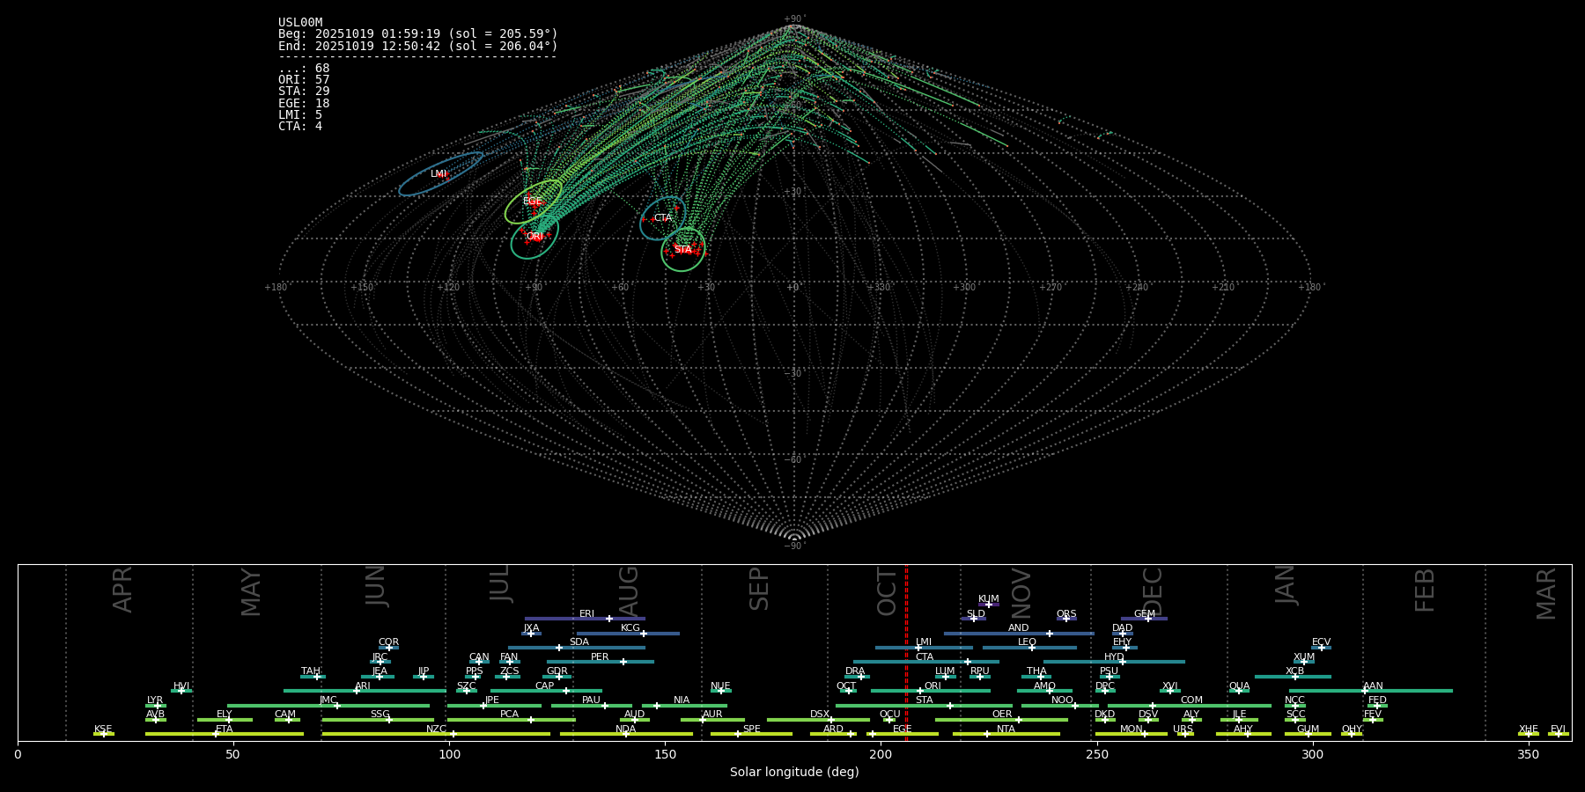
Task: Click the PER shower label in timeline
Action: pyautogui.click(x=600, y=656)
